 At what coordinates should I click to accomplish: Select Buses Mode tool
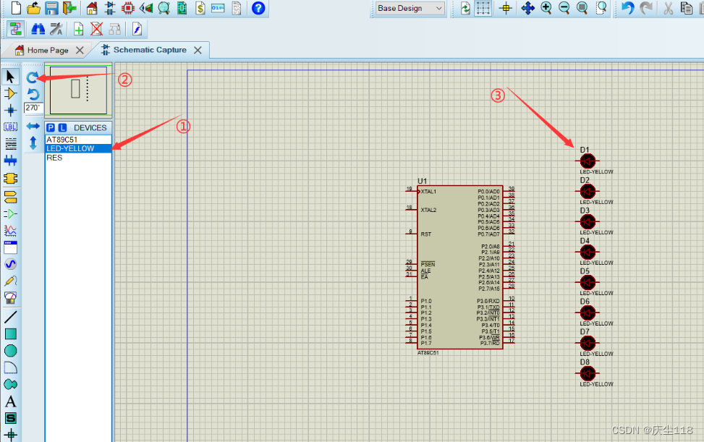click(10, 160)
